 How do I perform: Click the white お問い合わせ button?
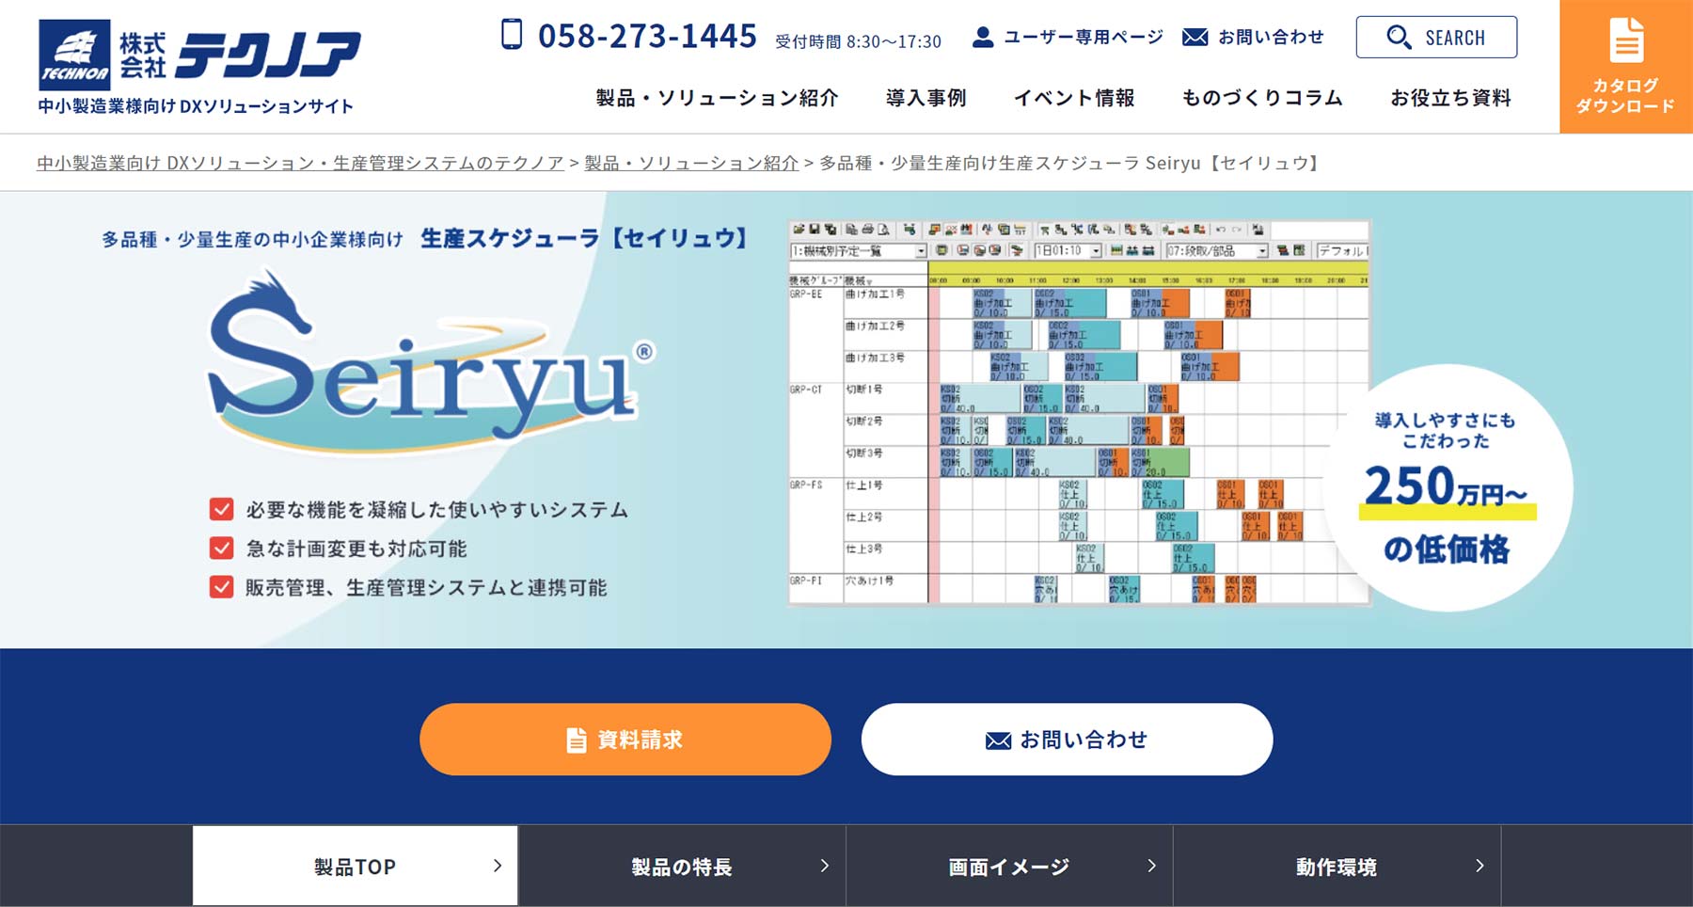1067,740
